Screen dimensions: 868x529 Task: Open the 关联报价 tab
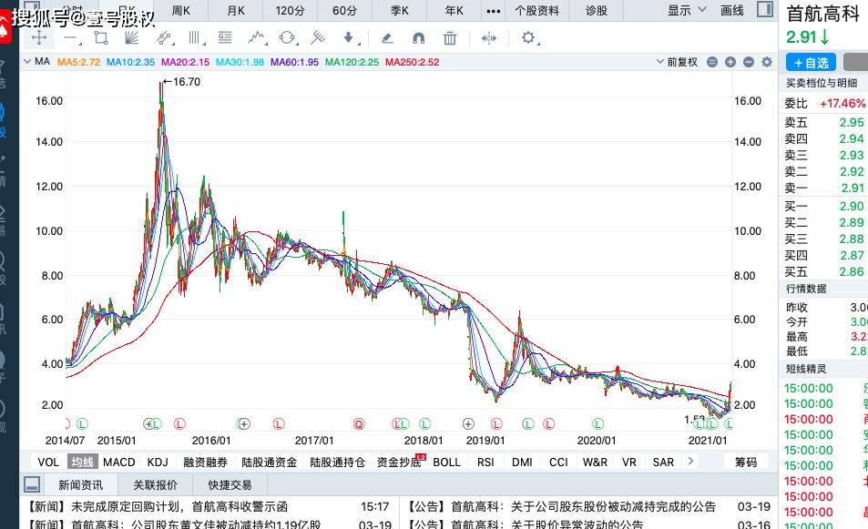coord(155,484)
